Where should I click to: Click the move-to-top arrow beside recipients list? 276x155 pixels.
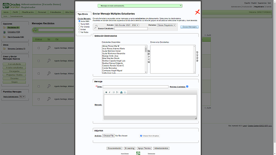pyautogui.click(x=197, y=53)
